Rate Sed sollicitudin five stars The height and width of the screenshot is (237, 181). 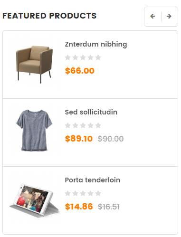[98, 125]
